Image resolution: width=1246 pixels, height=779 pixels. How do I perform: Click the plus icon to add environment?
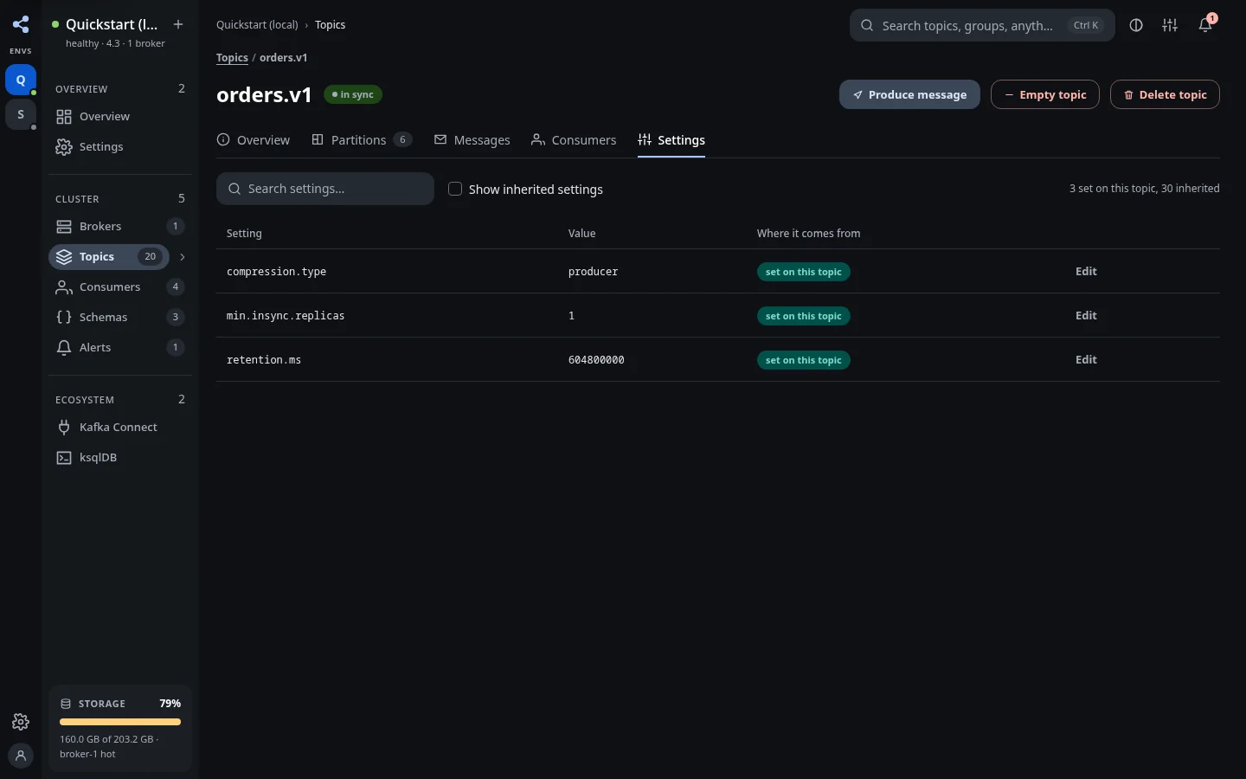178,24
